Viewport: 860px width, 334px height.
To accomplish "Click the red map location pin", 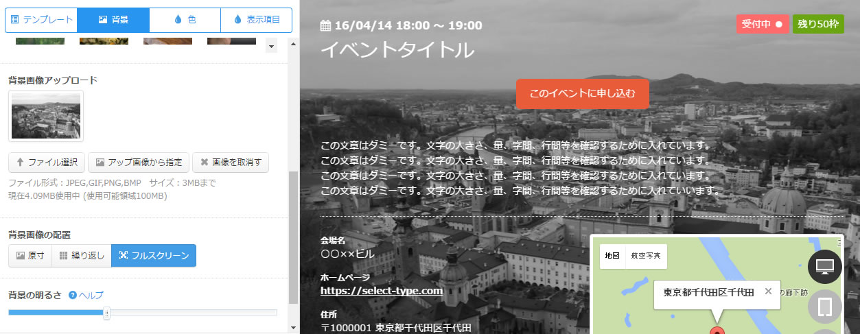I will pyautogui.click(x=717, y=331).
